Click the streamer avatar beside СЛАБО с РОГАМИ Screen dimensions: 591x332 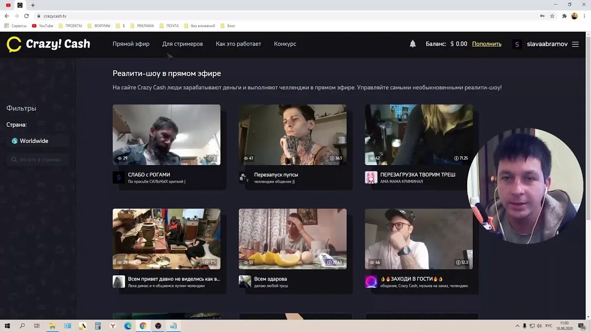pos(119,178)
